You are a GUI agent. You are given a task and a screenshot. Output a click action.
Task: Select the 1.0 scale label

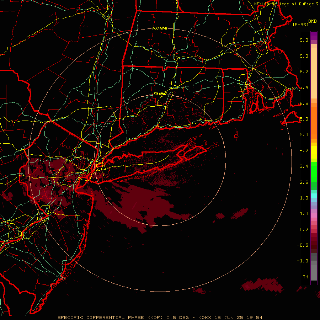coord(304,214)
